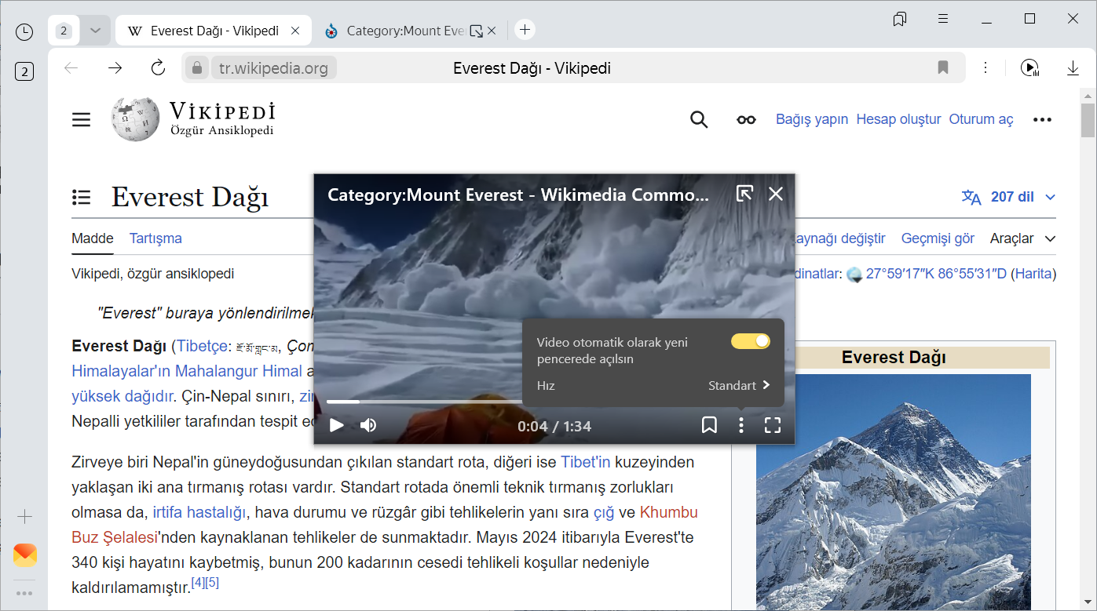Screen dimensions: 1097x611
Task: Click the video progress bar
Action: click(424, 402)
